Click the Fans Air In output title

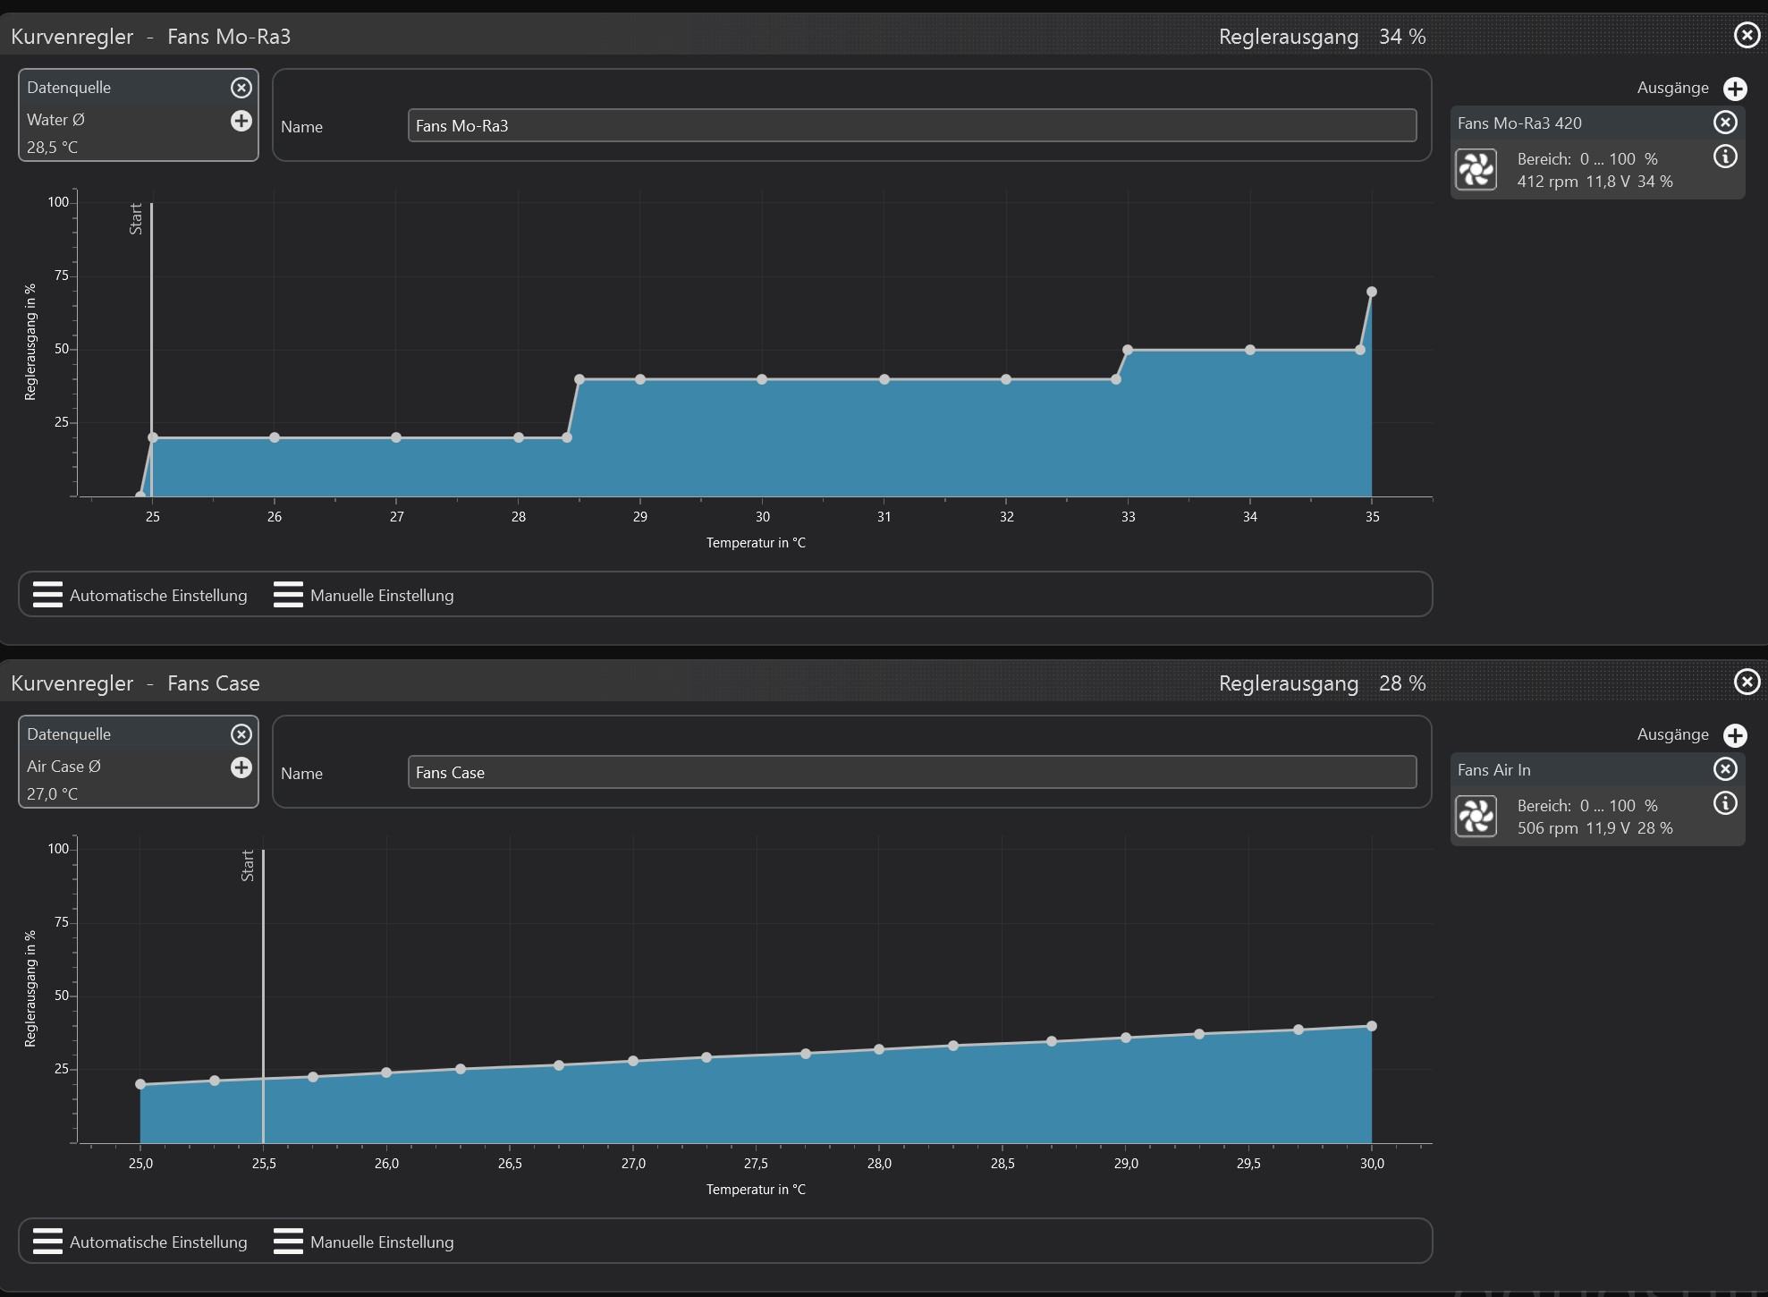click(1493, 770)
